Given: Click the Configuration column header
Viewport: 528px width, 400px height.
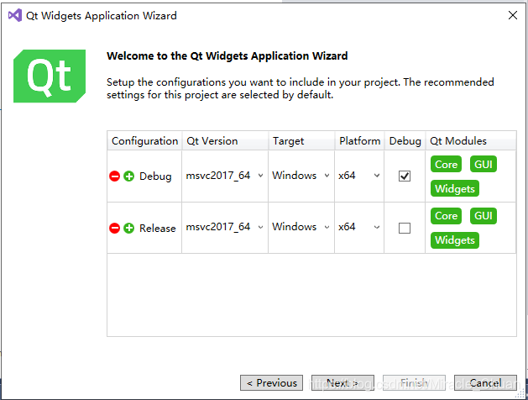Looking at the screenshot, I should coord(144,141).
